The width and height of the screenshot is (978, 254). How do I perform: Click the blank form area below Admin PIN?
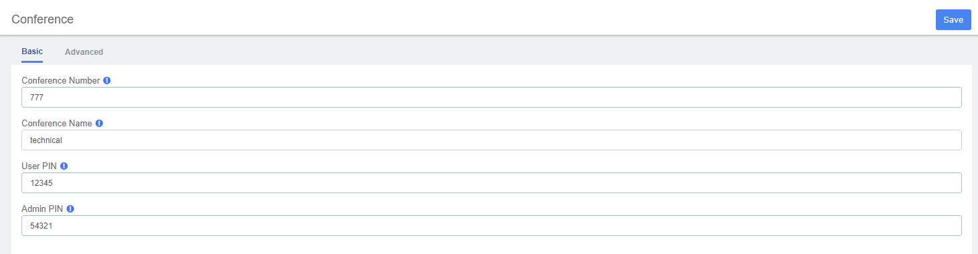491,245
